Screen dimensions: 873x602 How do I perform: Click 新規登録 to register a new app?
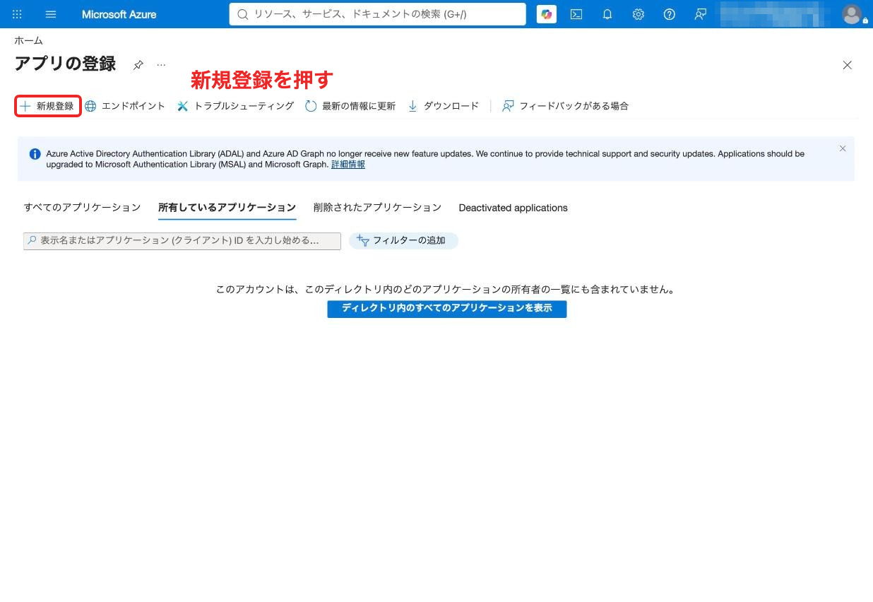tap(47, 106)
